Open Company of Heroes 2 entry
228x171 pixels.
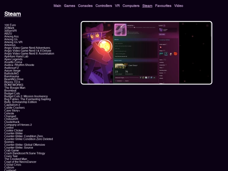(x=18, y=125)
